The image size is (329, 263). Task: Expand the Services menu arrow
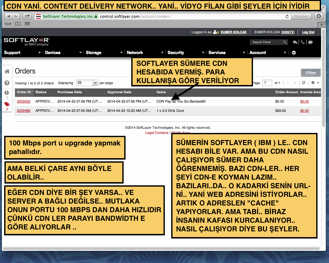(244, 52)
